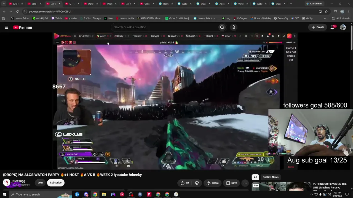Click the Windows taskbar search box

(41, 194)
